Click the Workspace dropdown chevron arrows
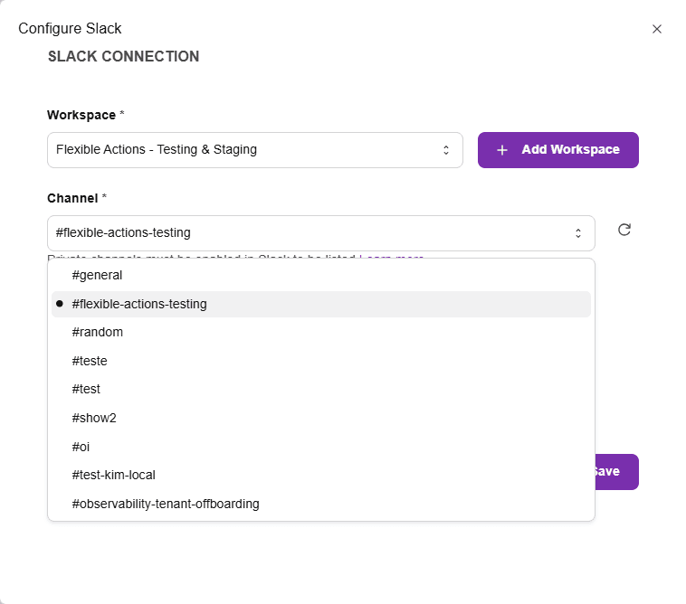Viewport: 686px width, 604px height. click(x=446, y=150)
